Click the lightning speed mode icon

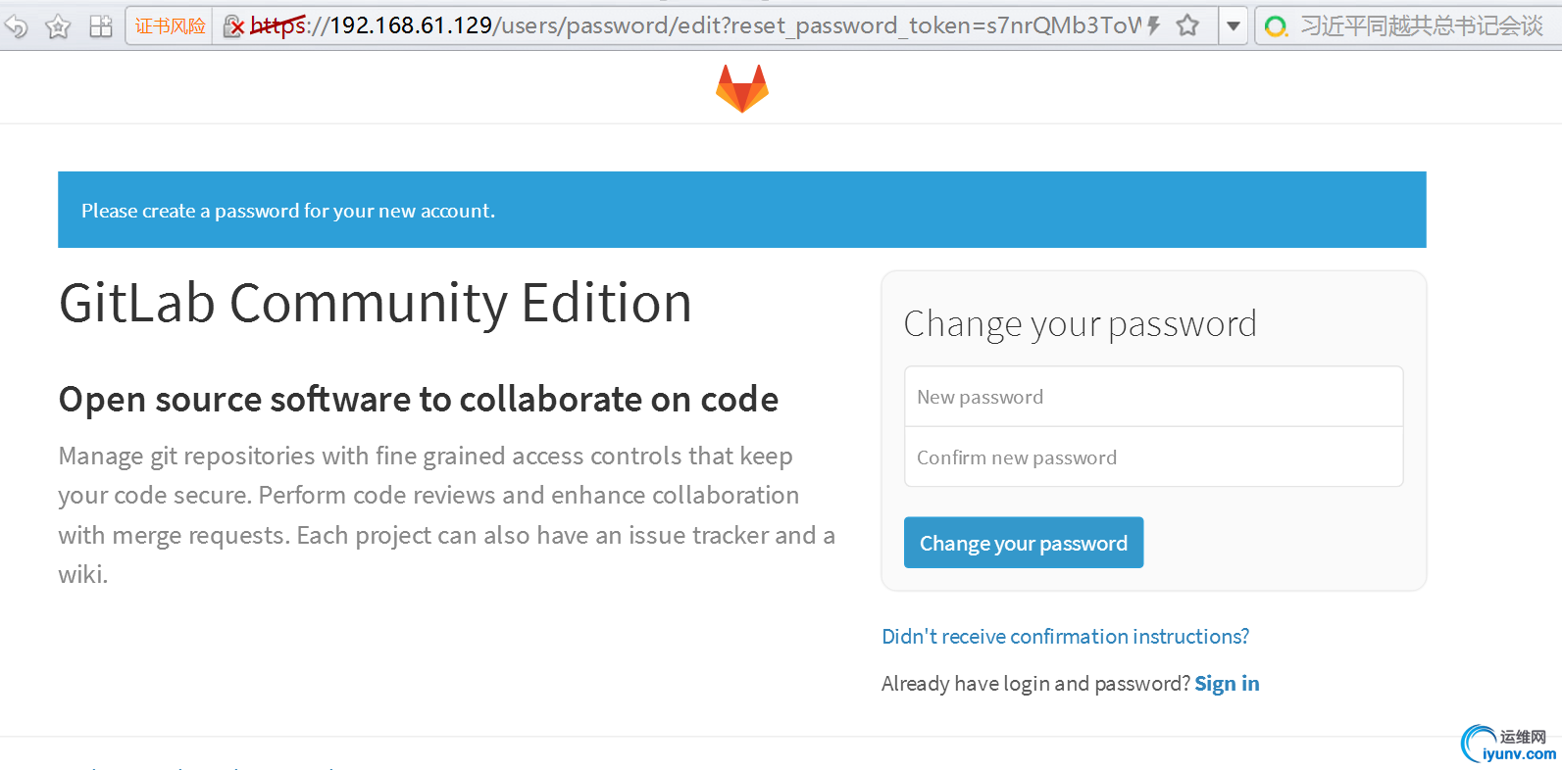[x=1154, y=25]
